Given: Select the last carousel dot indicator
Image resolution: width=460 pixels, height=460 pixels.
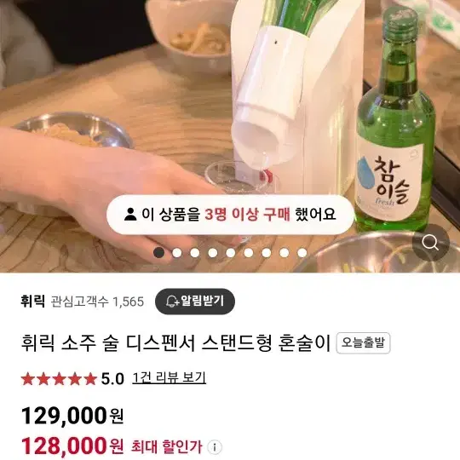Looking at the screenshot, I should (302, 253).
